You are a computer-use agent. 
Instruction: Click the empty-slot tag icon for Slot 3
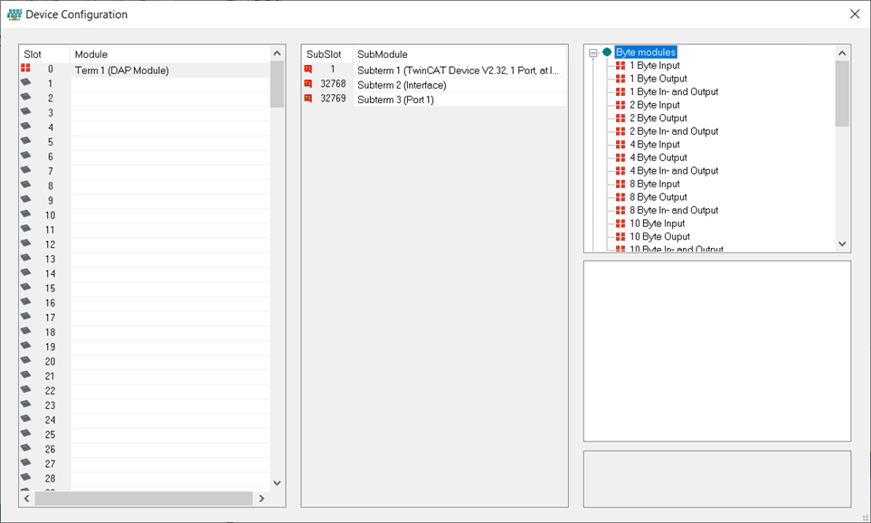tap(27, 111)
